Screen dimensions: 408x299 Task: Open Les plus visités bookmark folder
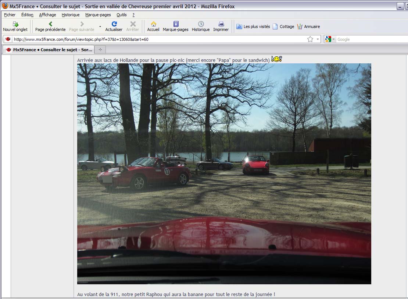[253, 27]
